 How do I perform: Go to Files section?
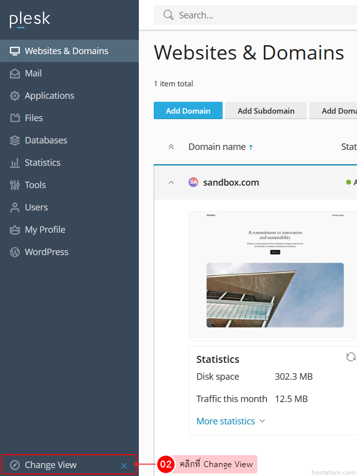pyautogui.click(x=34, y=118)
